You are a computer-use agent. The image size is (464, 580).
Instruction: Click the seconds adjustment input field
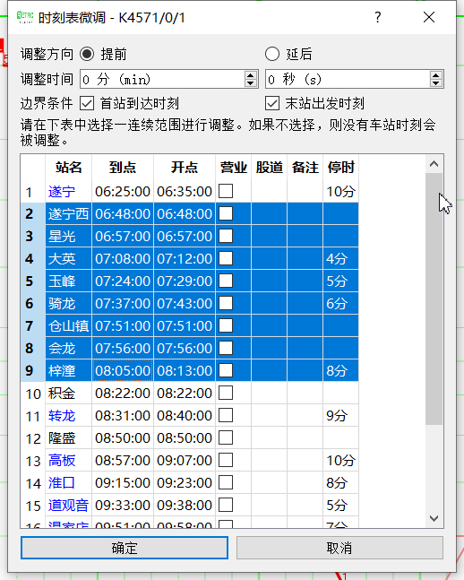[x=348, y=79]
